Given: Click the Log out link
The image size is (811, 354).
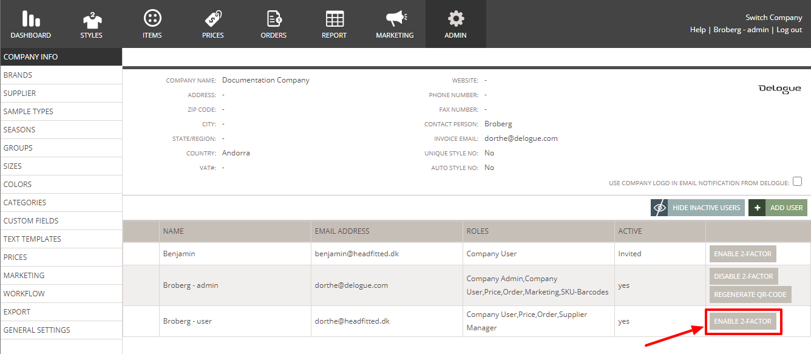Looking at the screenshot, I should coord(789,30).
